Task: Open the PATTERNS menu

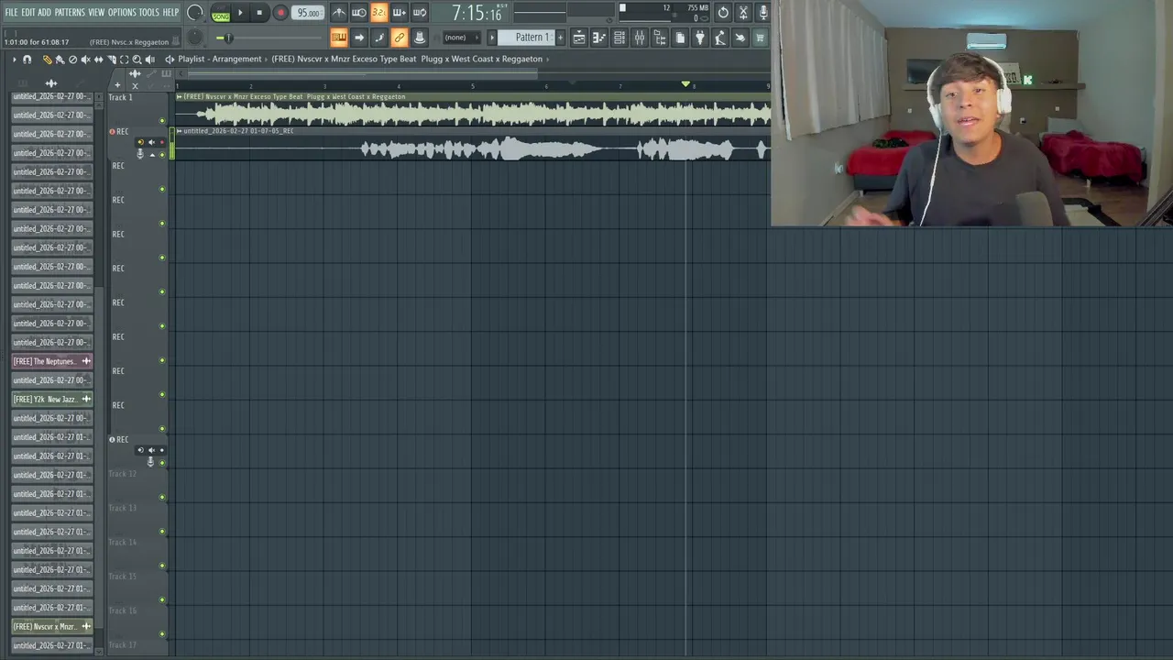Action: coord(70,12)
